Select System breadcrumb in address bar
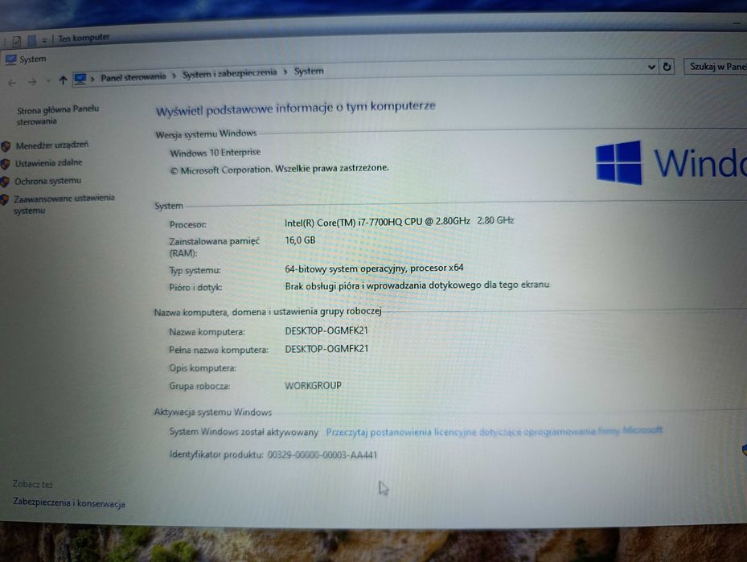This screenshot has height=562, width=747. point(309,72)
